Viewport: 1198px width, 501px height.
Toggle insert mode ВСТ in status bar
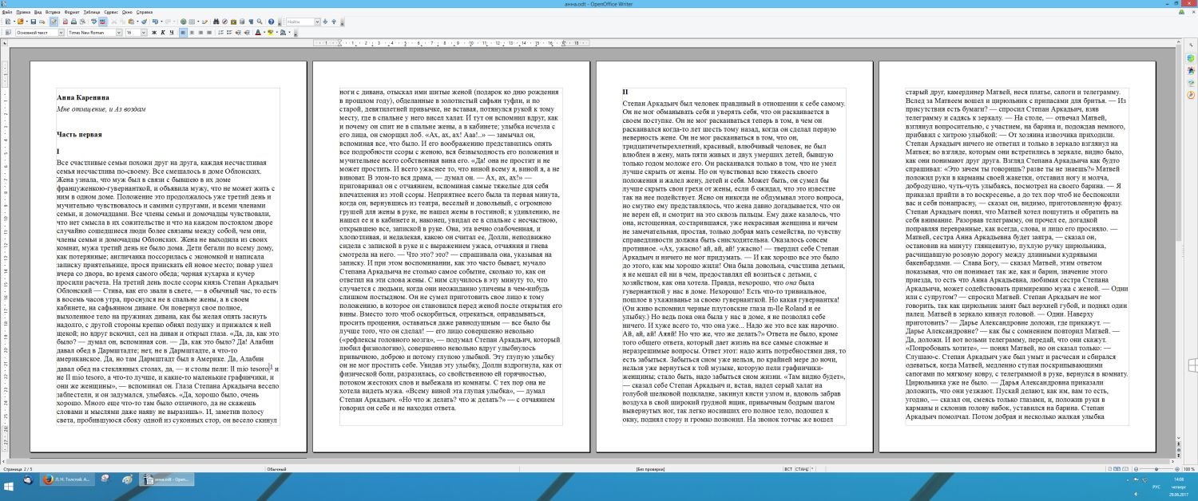point(788,469)
